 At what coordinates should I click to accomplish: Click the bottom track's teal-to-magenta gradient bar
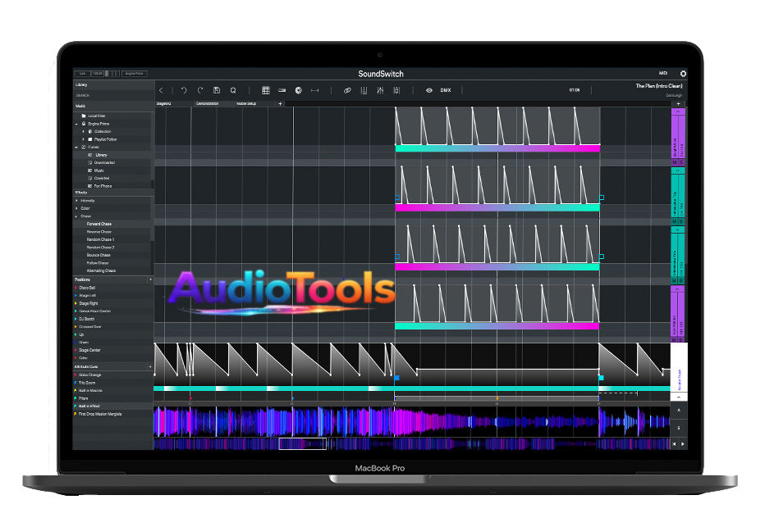[497, 326]
